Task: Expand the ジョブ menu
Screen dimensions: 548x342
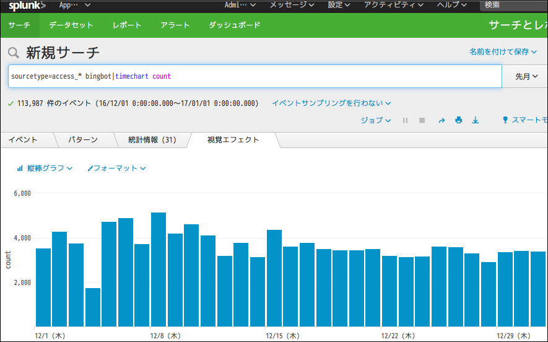Action: point(375,120)
